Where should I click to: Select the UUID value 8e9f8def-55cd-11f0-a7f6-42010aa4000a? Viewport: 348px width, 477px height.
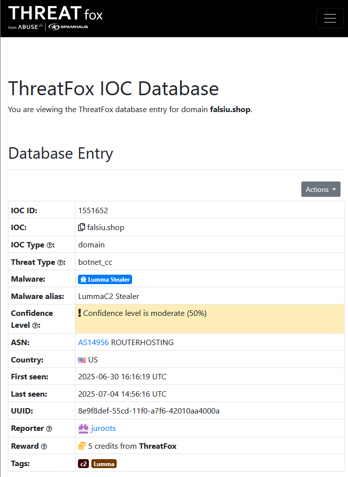pyautogui.click(x=149, y=411)
